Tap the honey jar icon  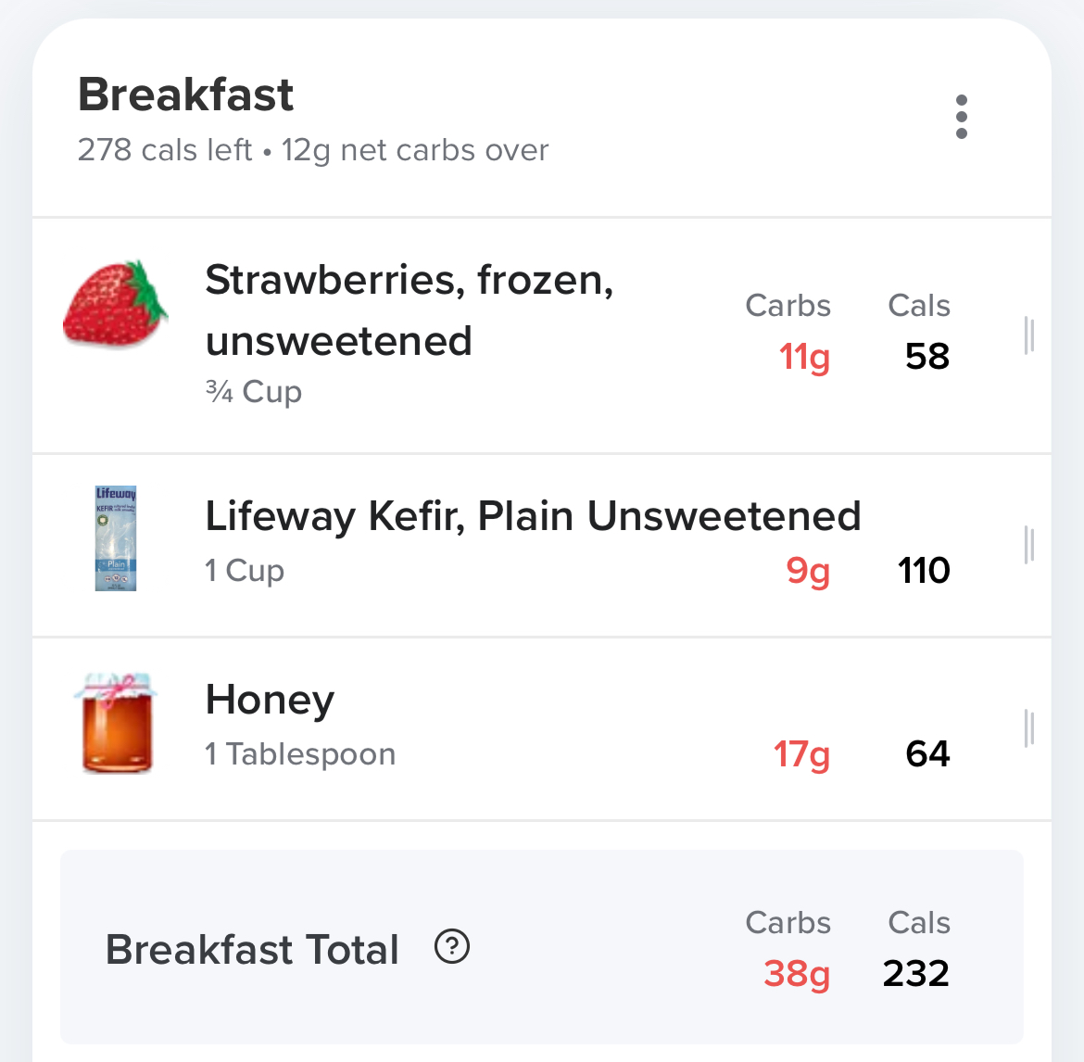point(116,724)
